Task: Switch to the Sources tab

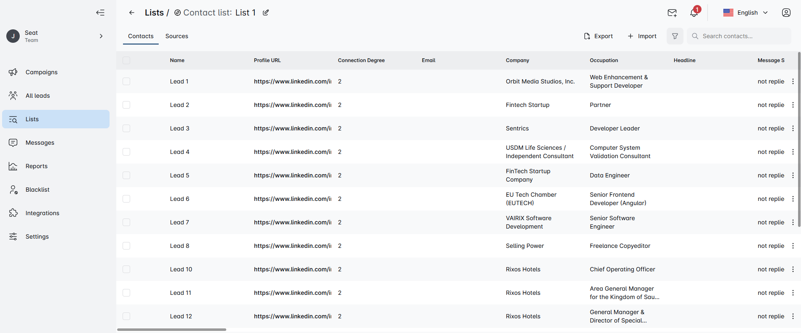Action: (177, 36)
